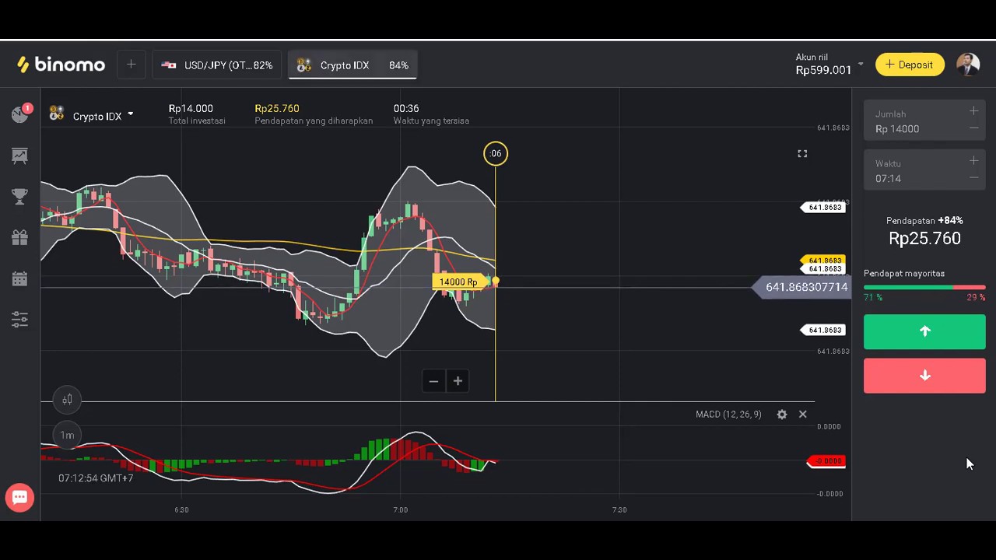Click the 7:00 time axis label
This screenshot has width=996, height=560.
400,509
